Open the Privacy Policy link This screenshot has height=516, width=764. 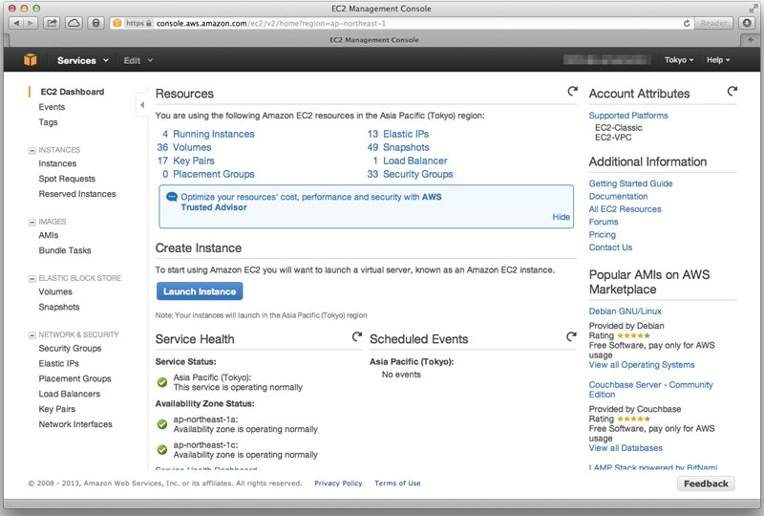[x=338, y=484]
